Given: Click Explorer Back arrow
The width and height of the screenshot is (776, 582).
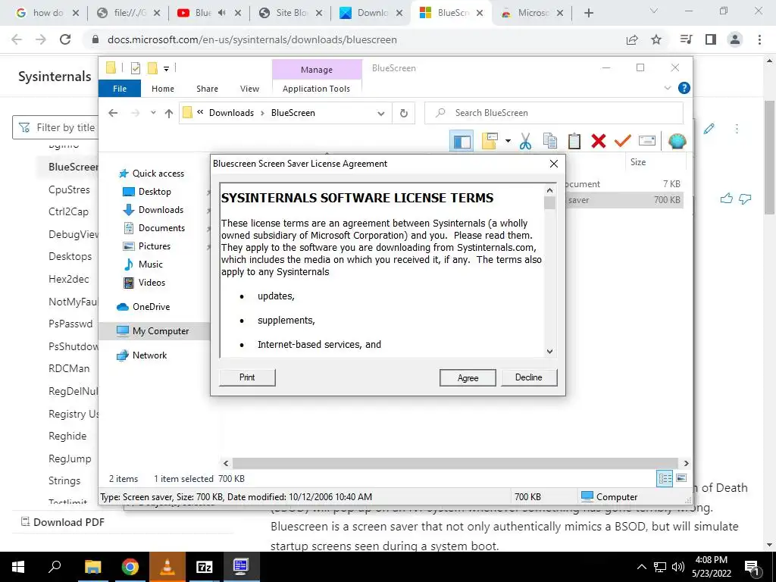Looking at the screenshot, I should (x=114, y=113).
